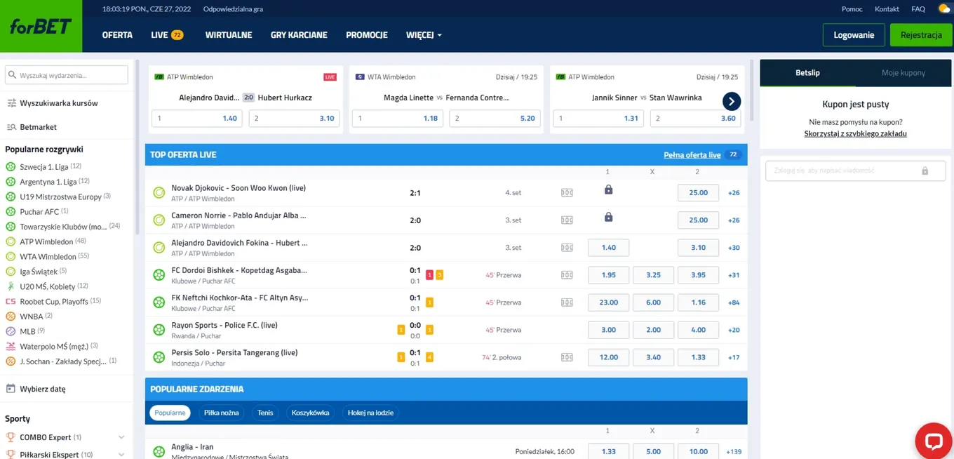
Task: Select Piłka nożna filter tab
Action: [x=222, y=413]
